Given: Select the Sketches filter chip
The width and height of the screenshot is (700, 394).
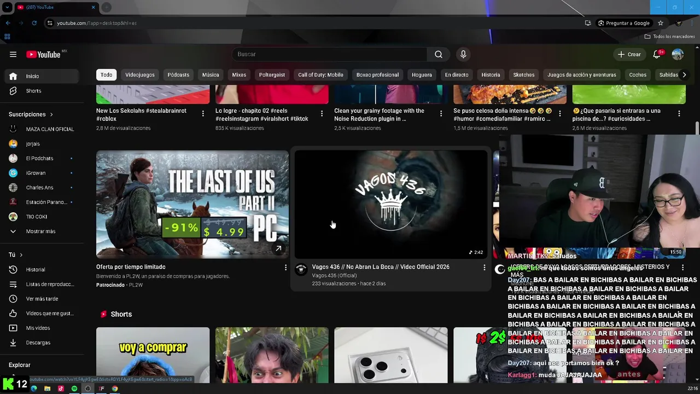Looking at the screenshot, I should tap(524, 75).
